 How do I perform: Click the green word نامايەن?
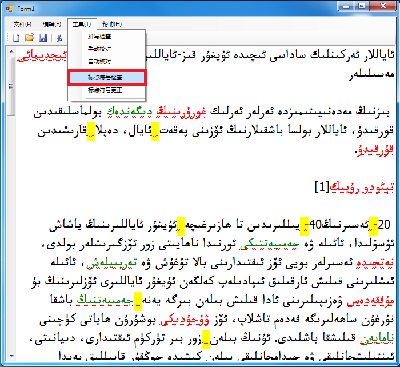[377, 338]
